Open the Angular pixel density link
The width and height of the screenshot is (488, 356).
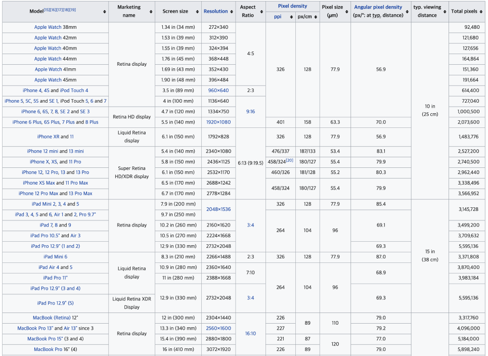(378, 7)
